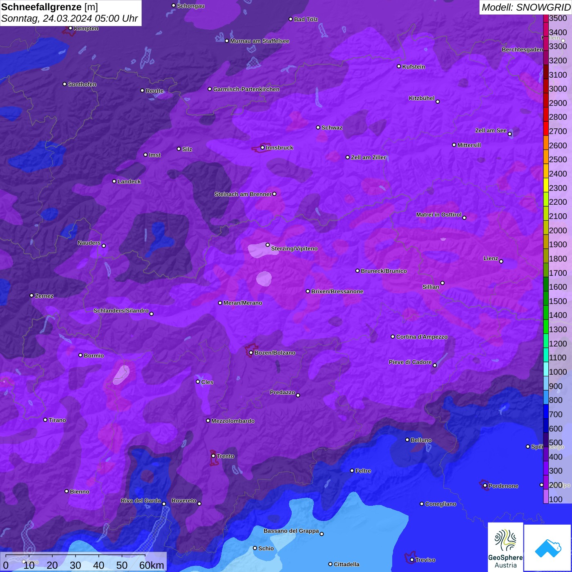Click the Sonthofen label
Screen dimensions: 572x572
(x=82, y=84)
